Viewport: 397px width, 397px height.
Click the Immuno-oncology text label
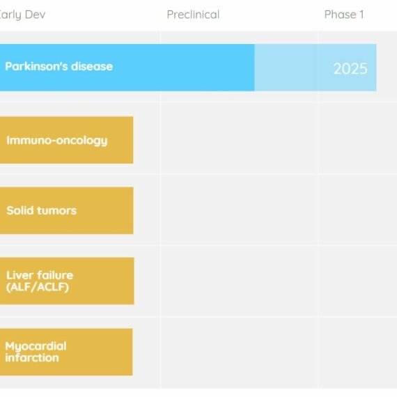click(57, 141)
